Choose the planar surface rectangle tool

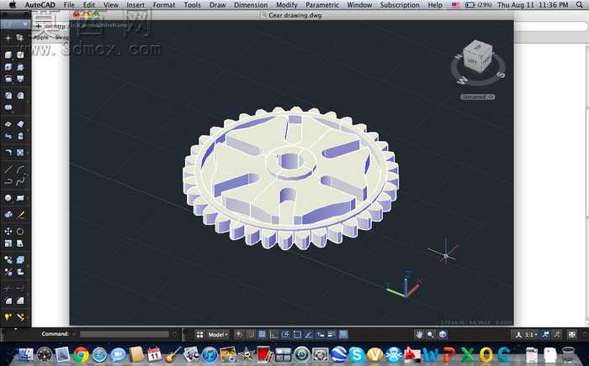point(20,198)
